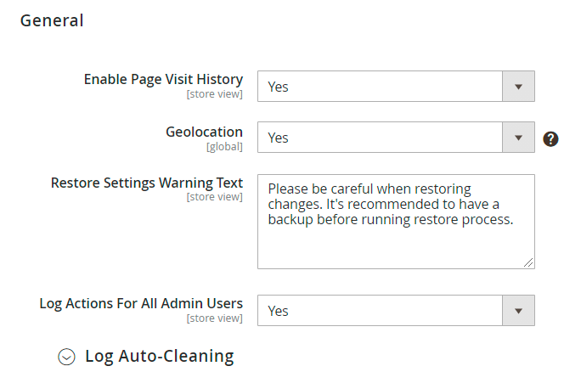Click the Log Auto-Cleaning section title
This screenshot has height=383, width=581.
coord(159,356)
